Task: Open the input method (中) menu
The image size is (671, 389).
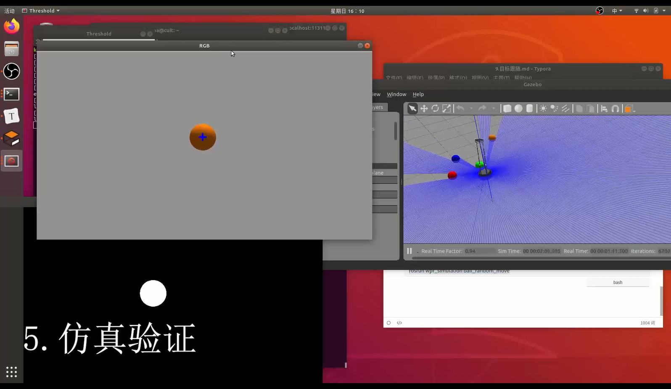Action: coord(617,11)
